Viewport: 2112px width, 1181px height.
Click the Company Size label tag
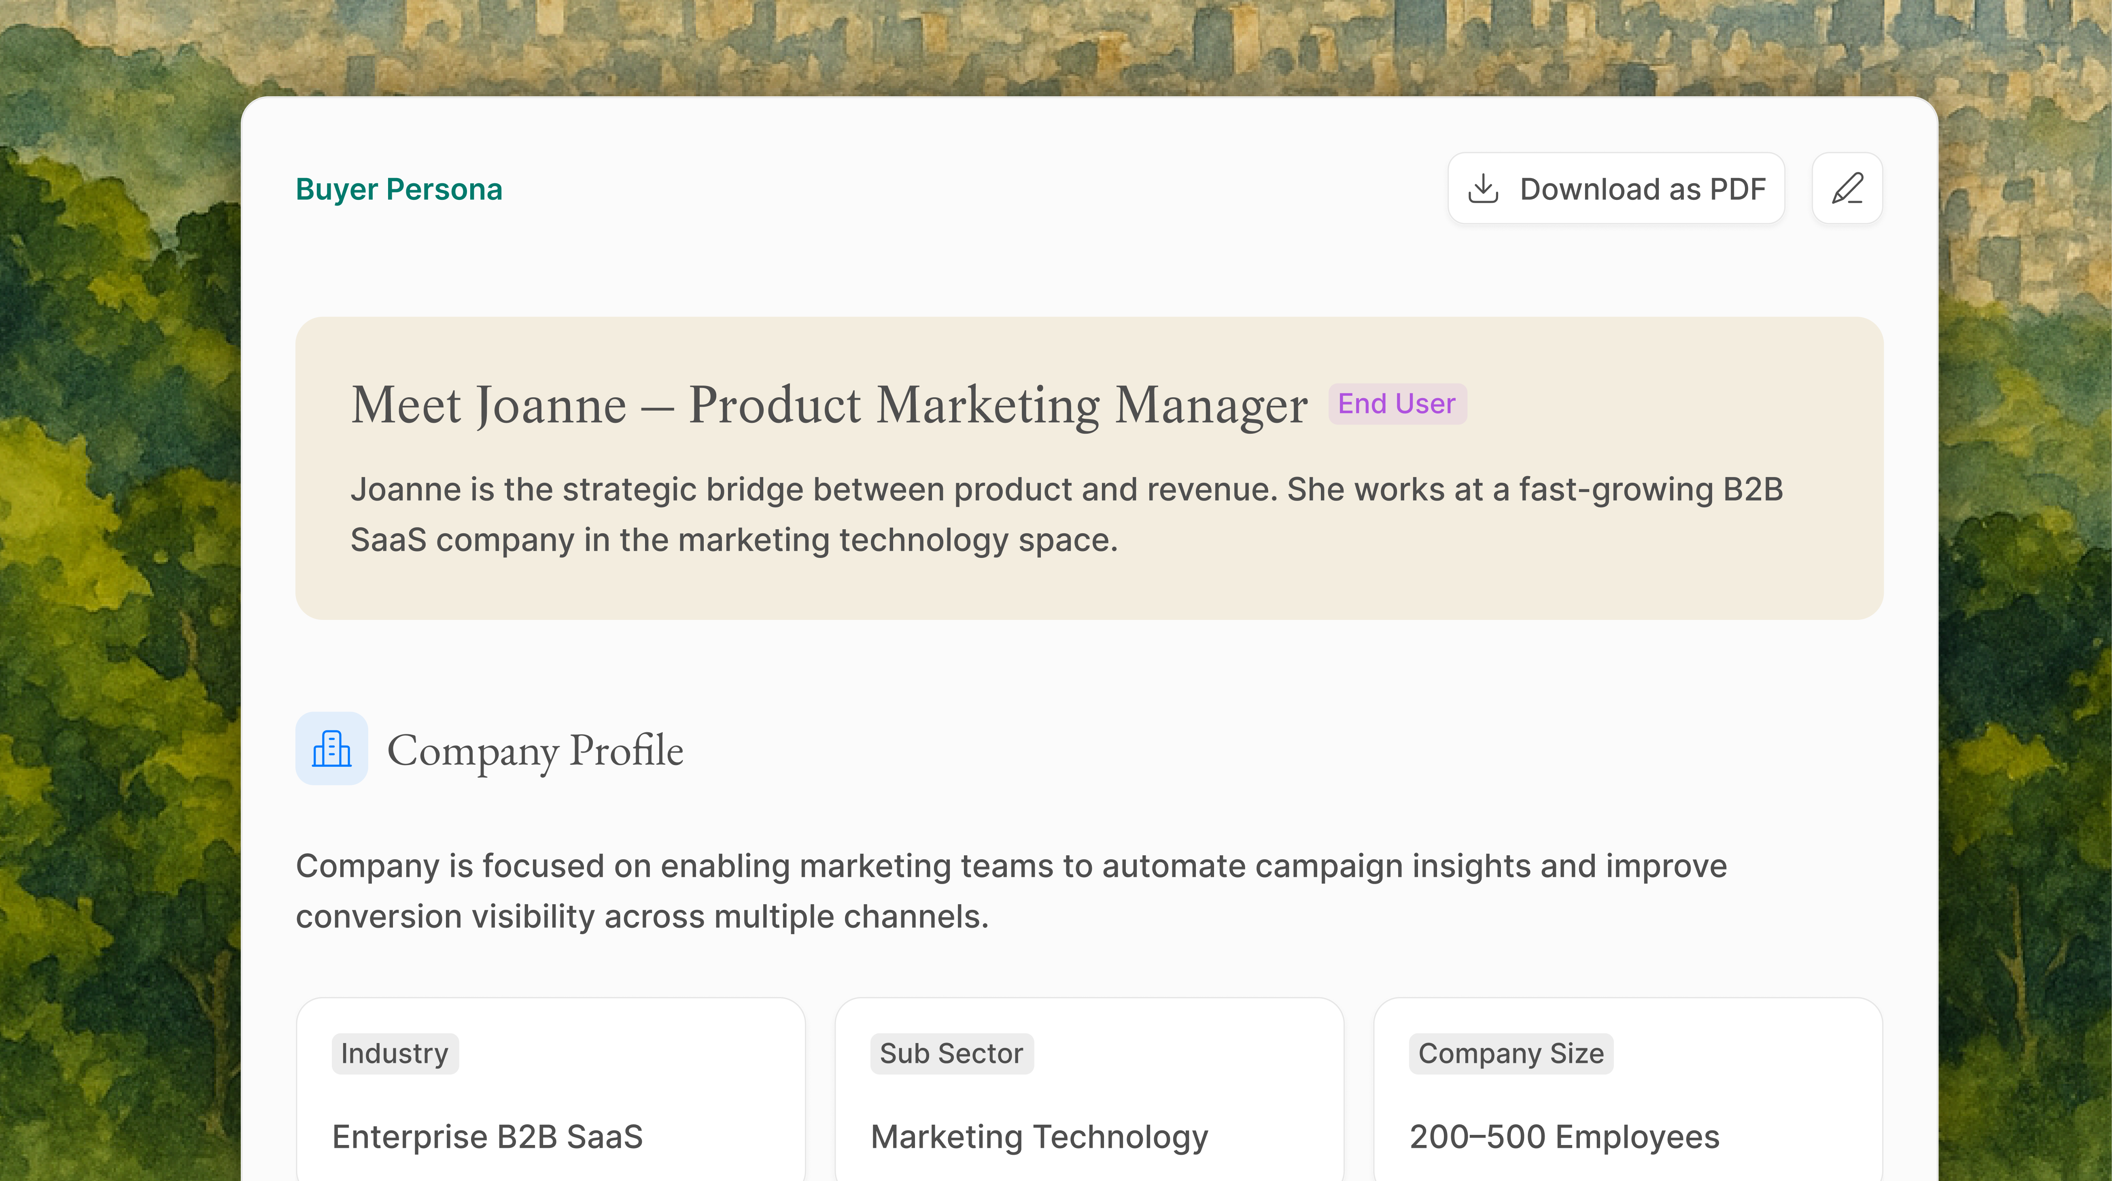pyautogui.click(x=1510, y=1053)
